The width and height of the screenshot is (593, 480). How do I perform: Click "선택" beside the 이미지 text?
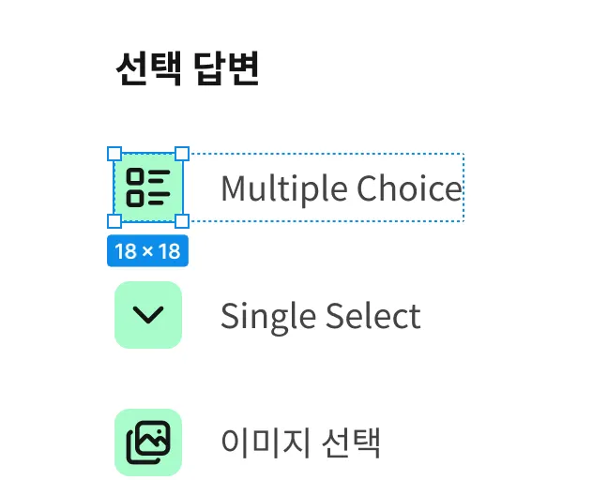pyautogui.click(x=351, y=442)
